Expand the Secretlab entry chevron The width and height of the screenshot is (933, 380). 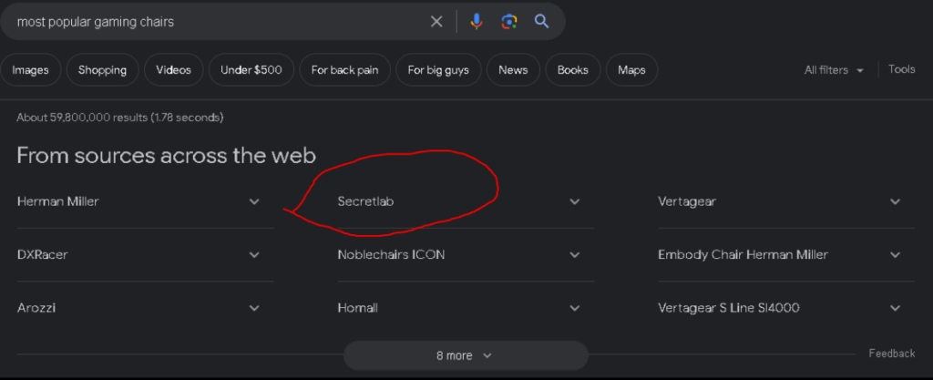pyautogui.click(x=574, y=201)
